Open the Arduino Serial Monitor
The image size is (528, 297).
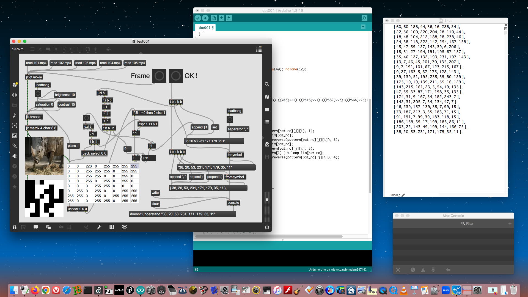(x=364, y=18)
